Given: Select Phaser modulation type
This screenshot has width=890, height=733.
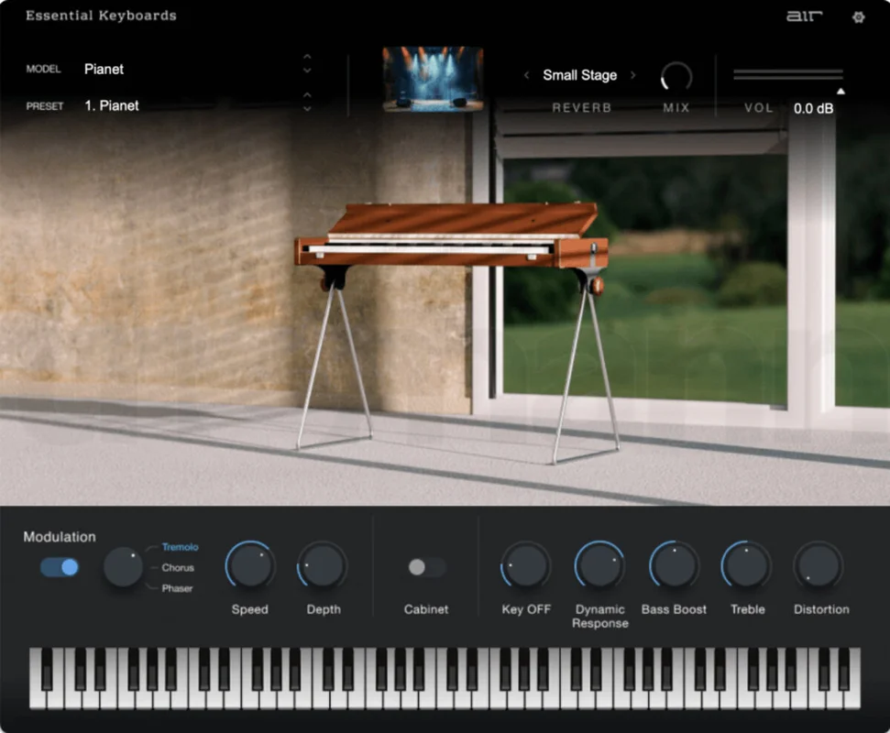Looking at the screenshot, I should [177, 588].
